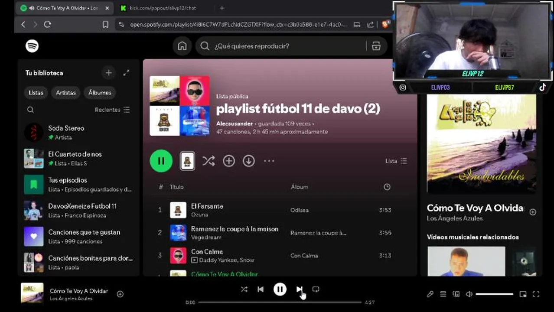Viewport: 554px width, 312px height.
Task: Pause the playlist with the green button
Action: (161, 161)
